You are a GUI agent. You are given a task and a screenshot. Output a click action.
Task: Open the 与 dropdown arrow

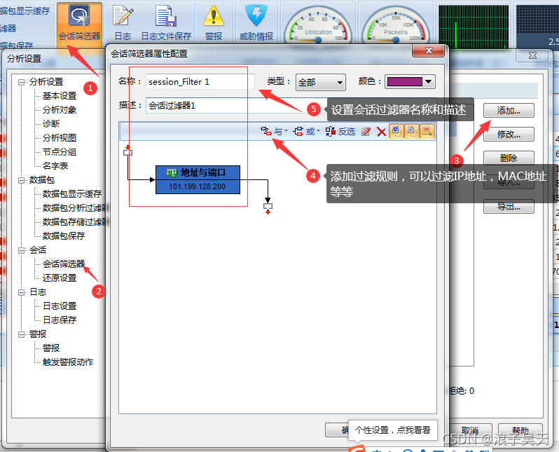pyautogui.click(x=286, y=131)
